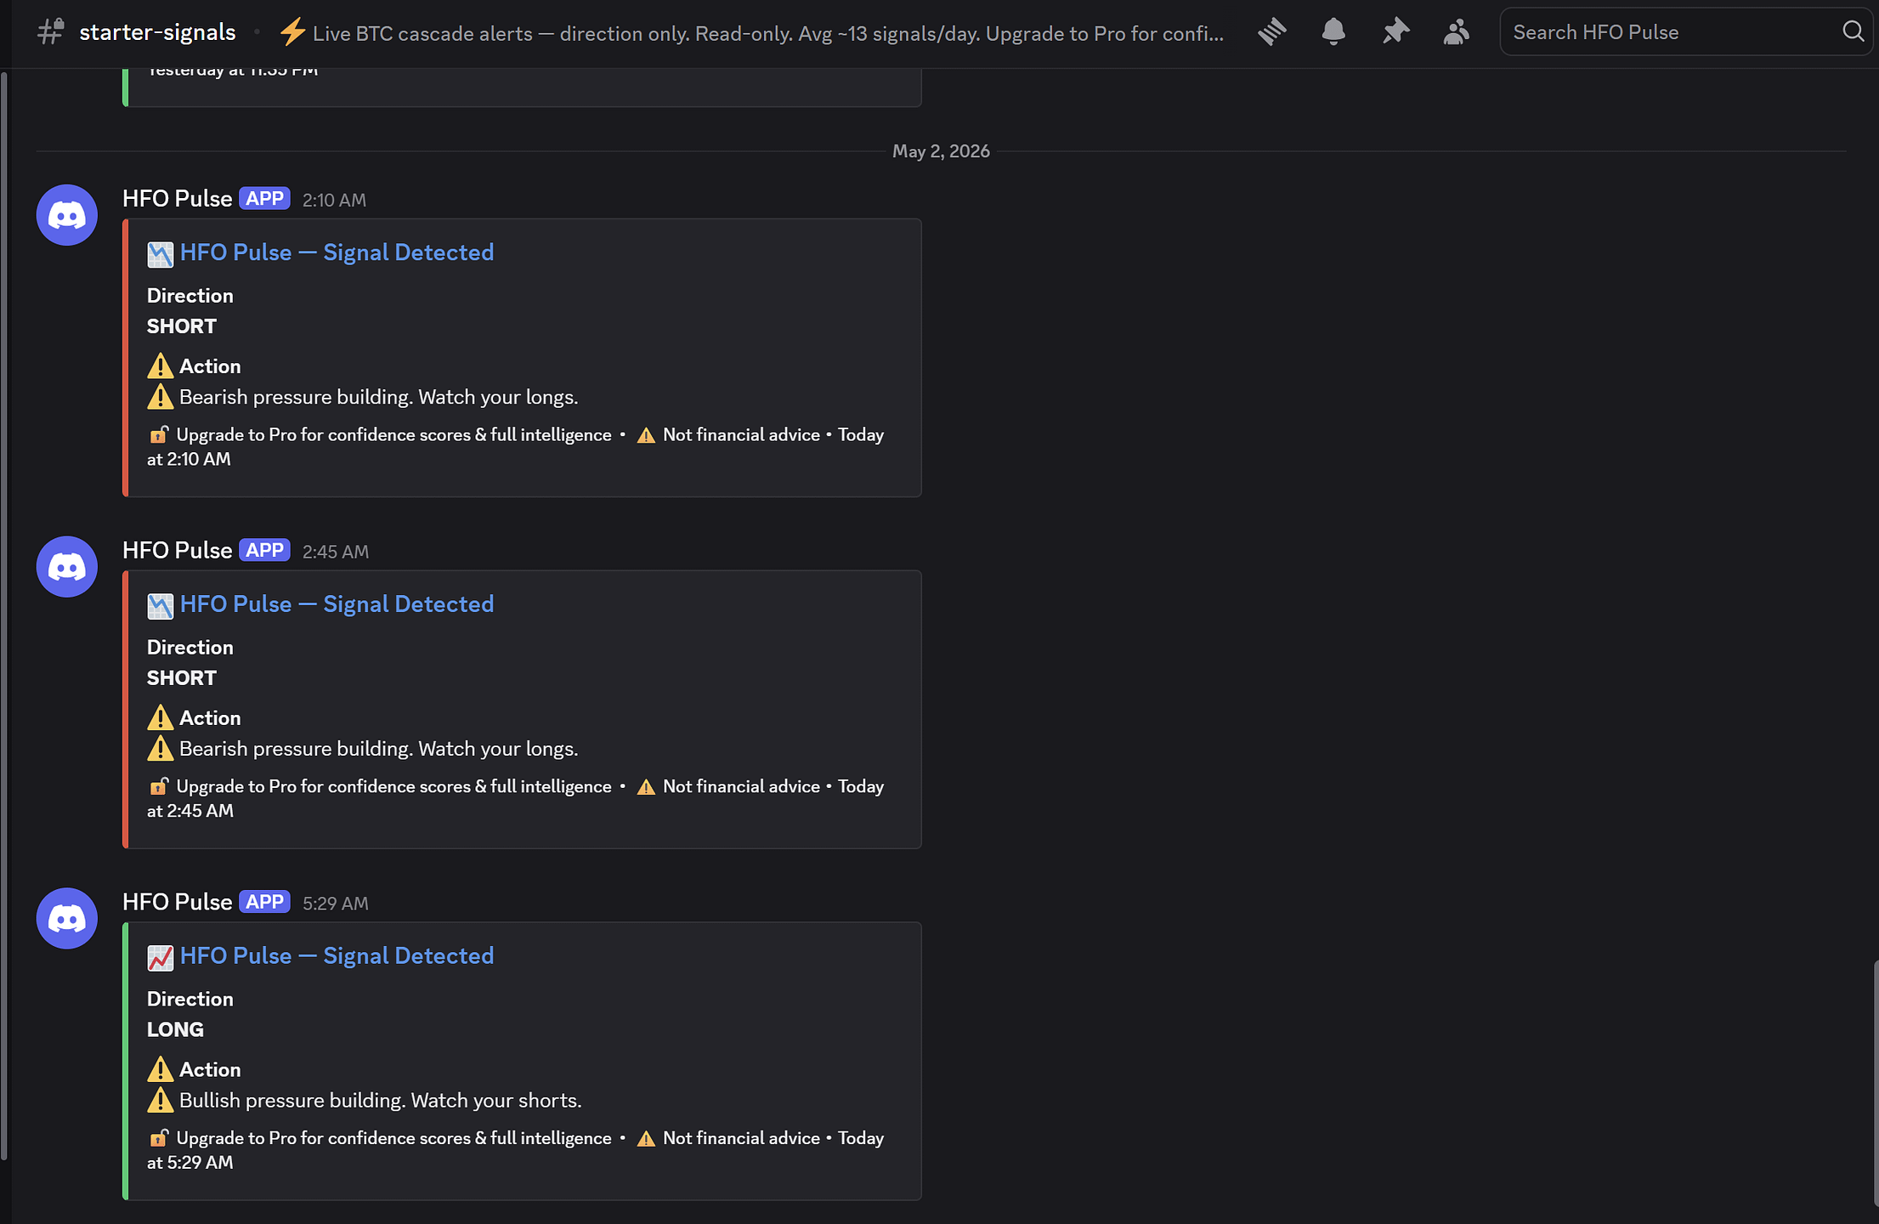Select LONG direction in 5:29 AM embed

pos(175,1030)
